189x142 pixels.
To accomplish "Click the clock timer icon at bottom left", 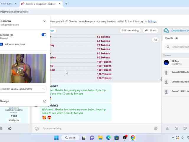I will coord(10,128).
